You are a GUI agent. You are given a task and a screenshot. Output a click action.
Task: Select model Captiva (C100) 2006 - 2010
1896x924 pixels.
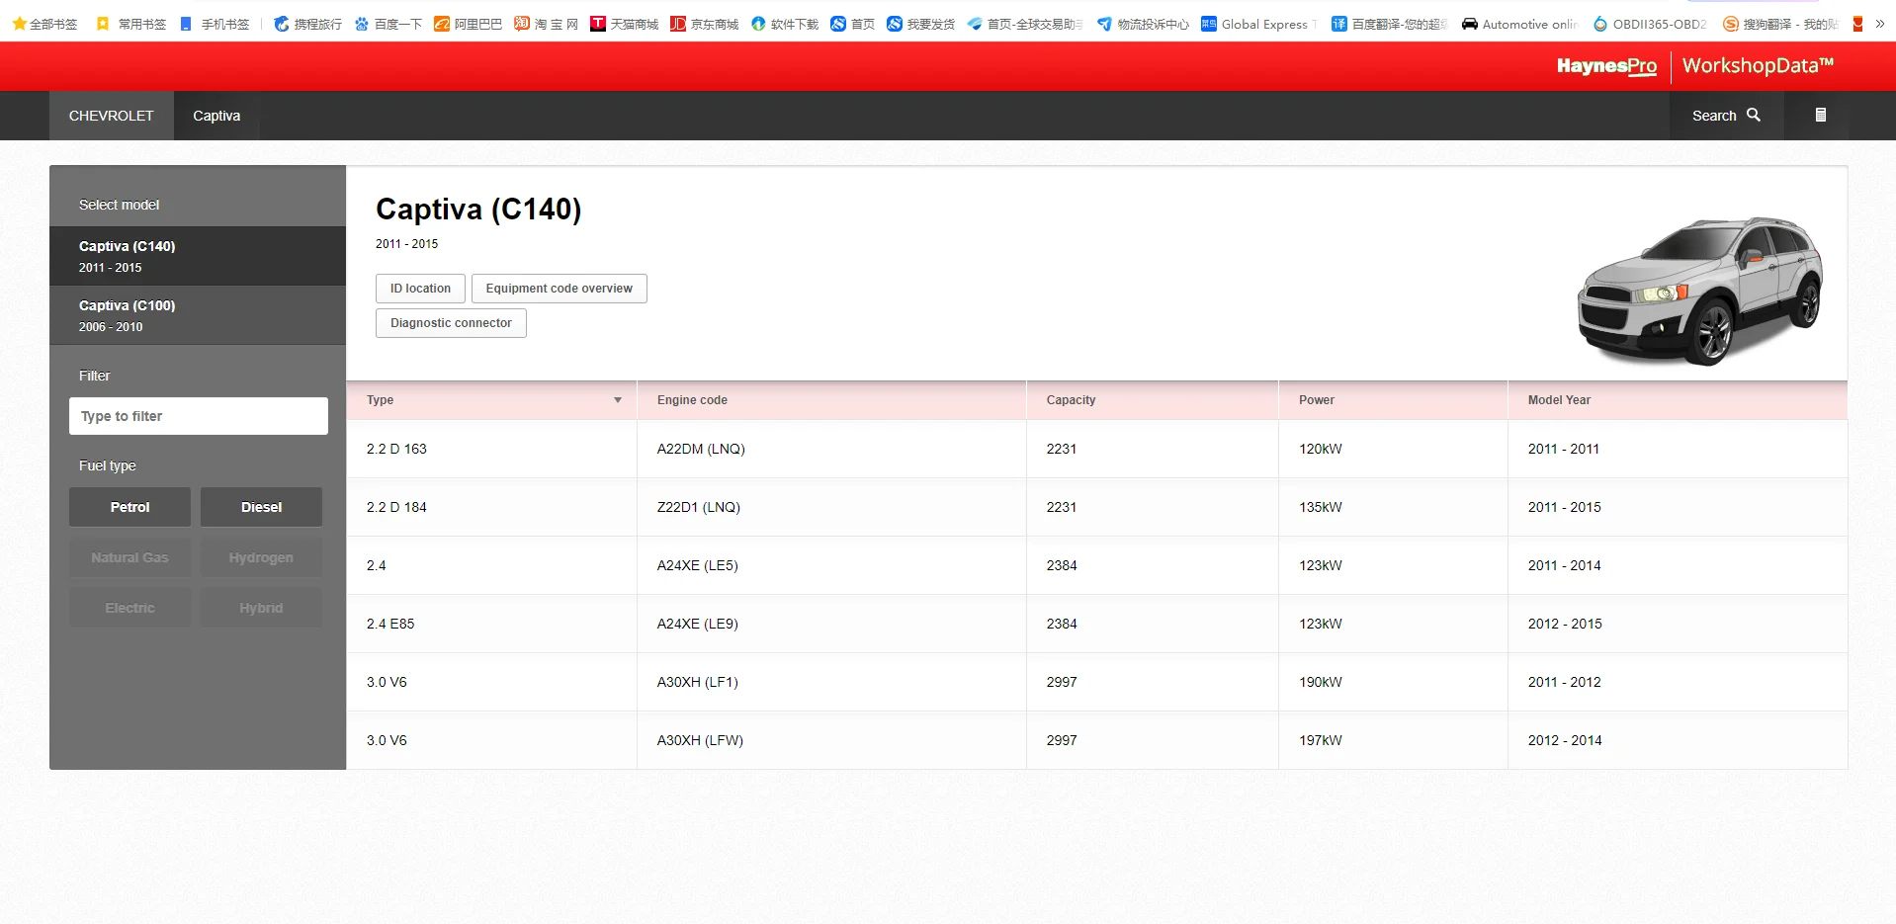198,315
